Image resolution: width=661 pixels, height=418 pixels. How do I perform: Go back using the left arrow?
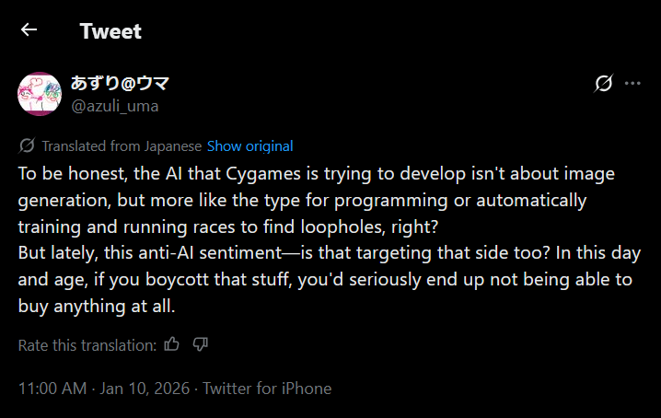coord(29,29)
